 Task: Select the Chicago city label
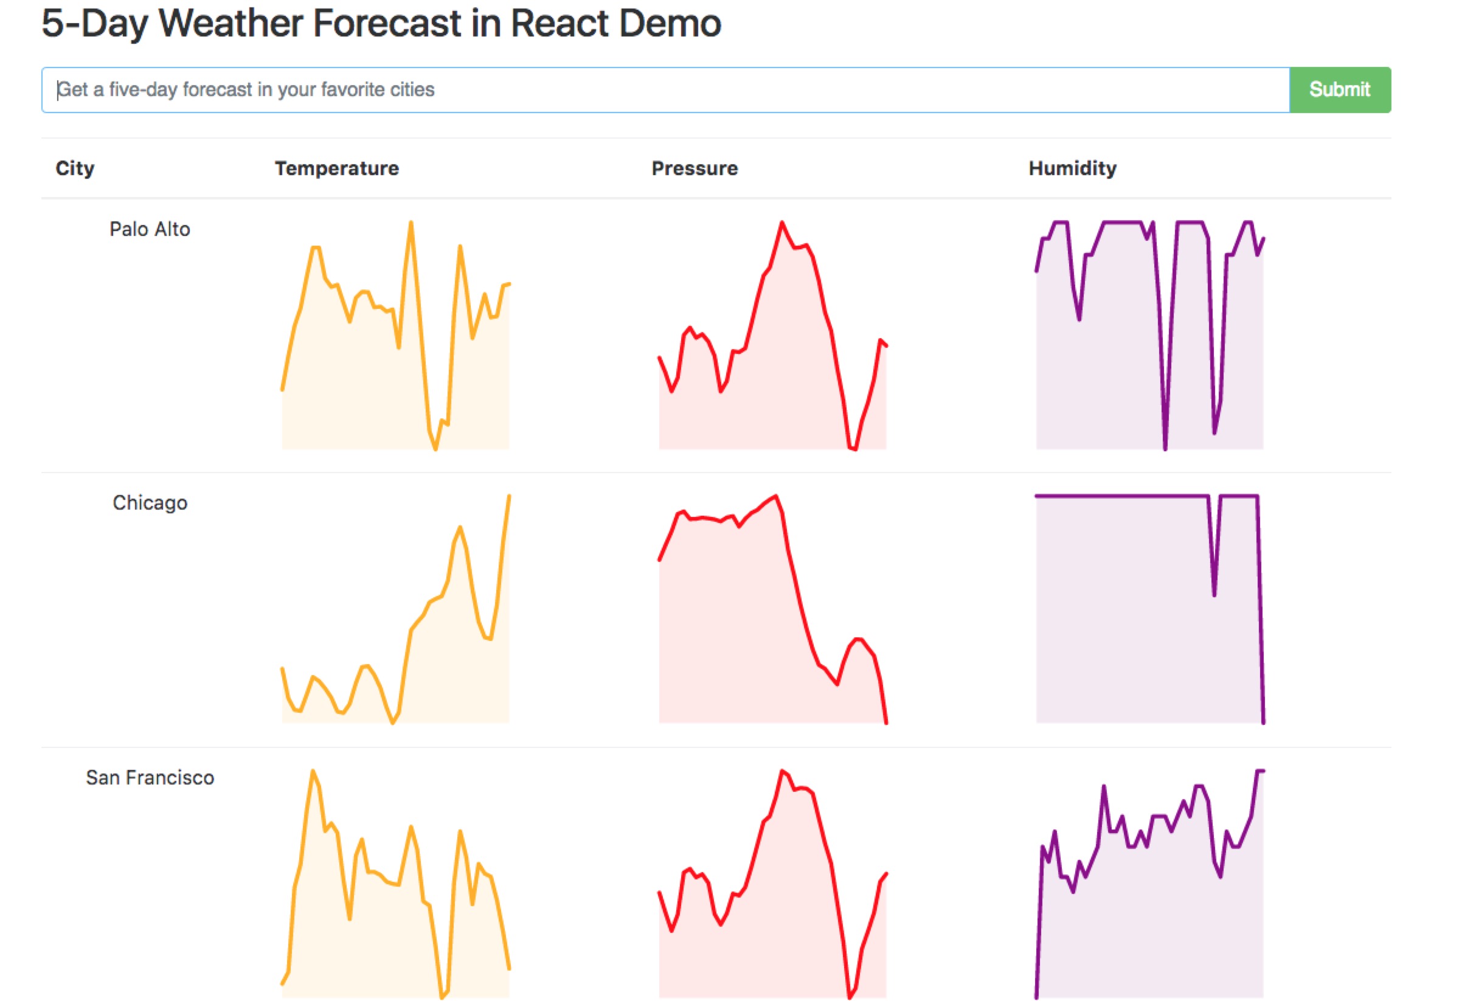point(150,502)
